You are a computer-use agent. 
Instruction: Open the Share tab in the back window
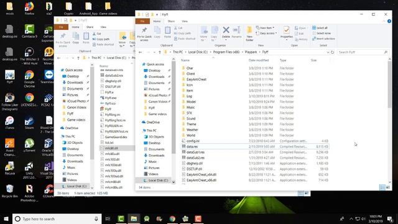(x=90, y=27)
